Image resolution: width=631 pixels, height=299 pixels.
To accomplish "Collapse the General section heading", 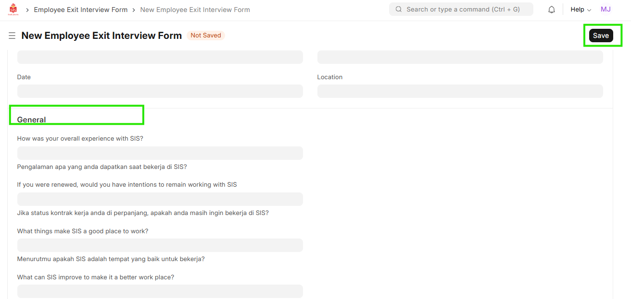I will click(x=32, y=120).
